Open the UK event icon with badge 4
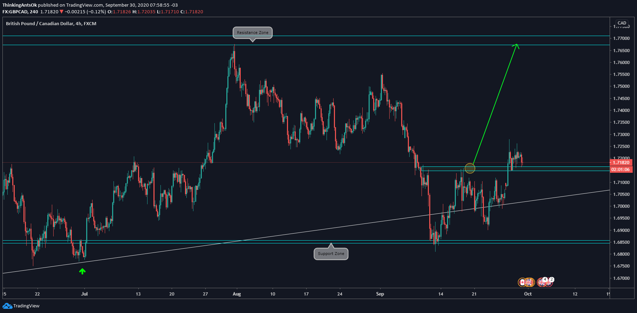The height and width of the screenshot is (313, 637). point(542,282)
